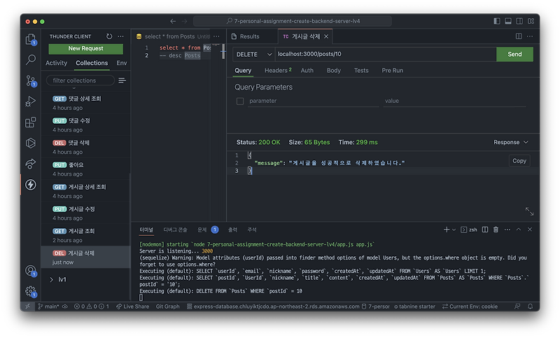
Task: Open the Explorer view in activity bar
Action: [31, 39]
